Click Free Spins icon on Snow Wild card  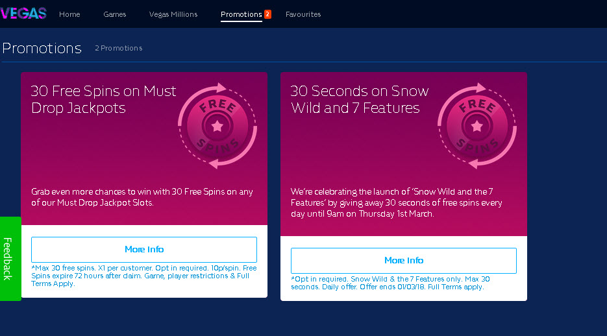pyautogui.click(x=477, y=126)
